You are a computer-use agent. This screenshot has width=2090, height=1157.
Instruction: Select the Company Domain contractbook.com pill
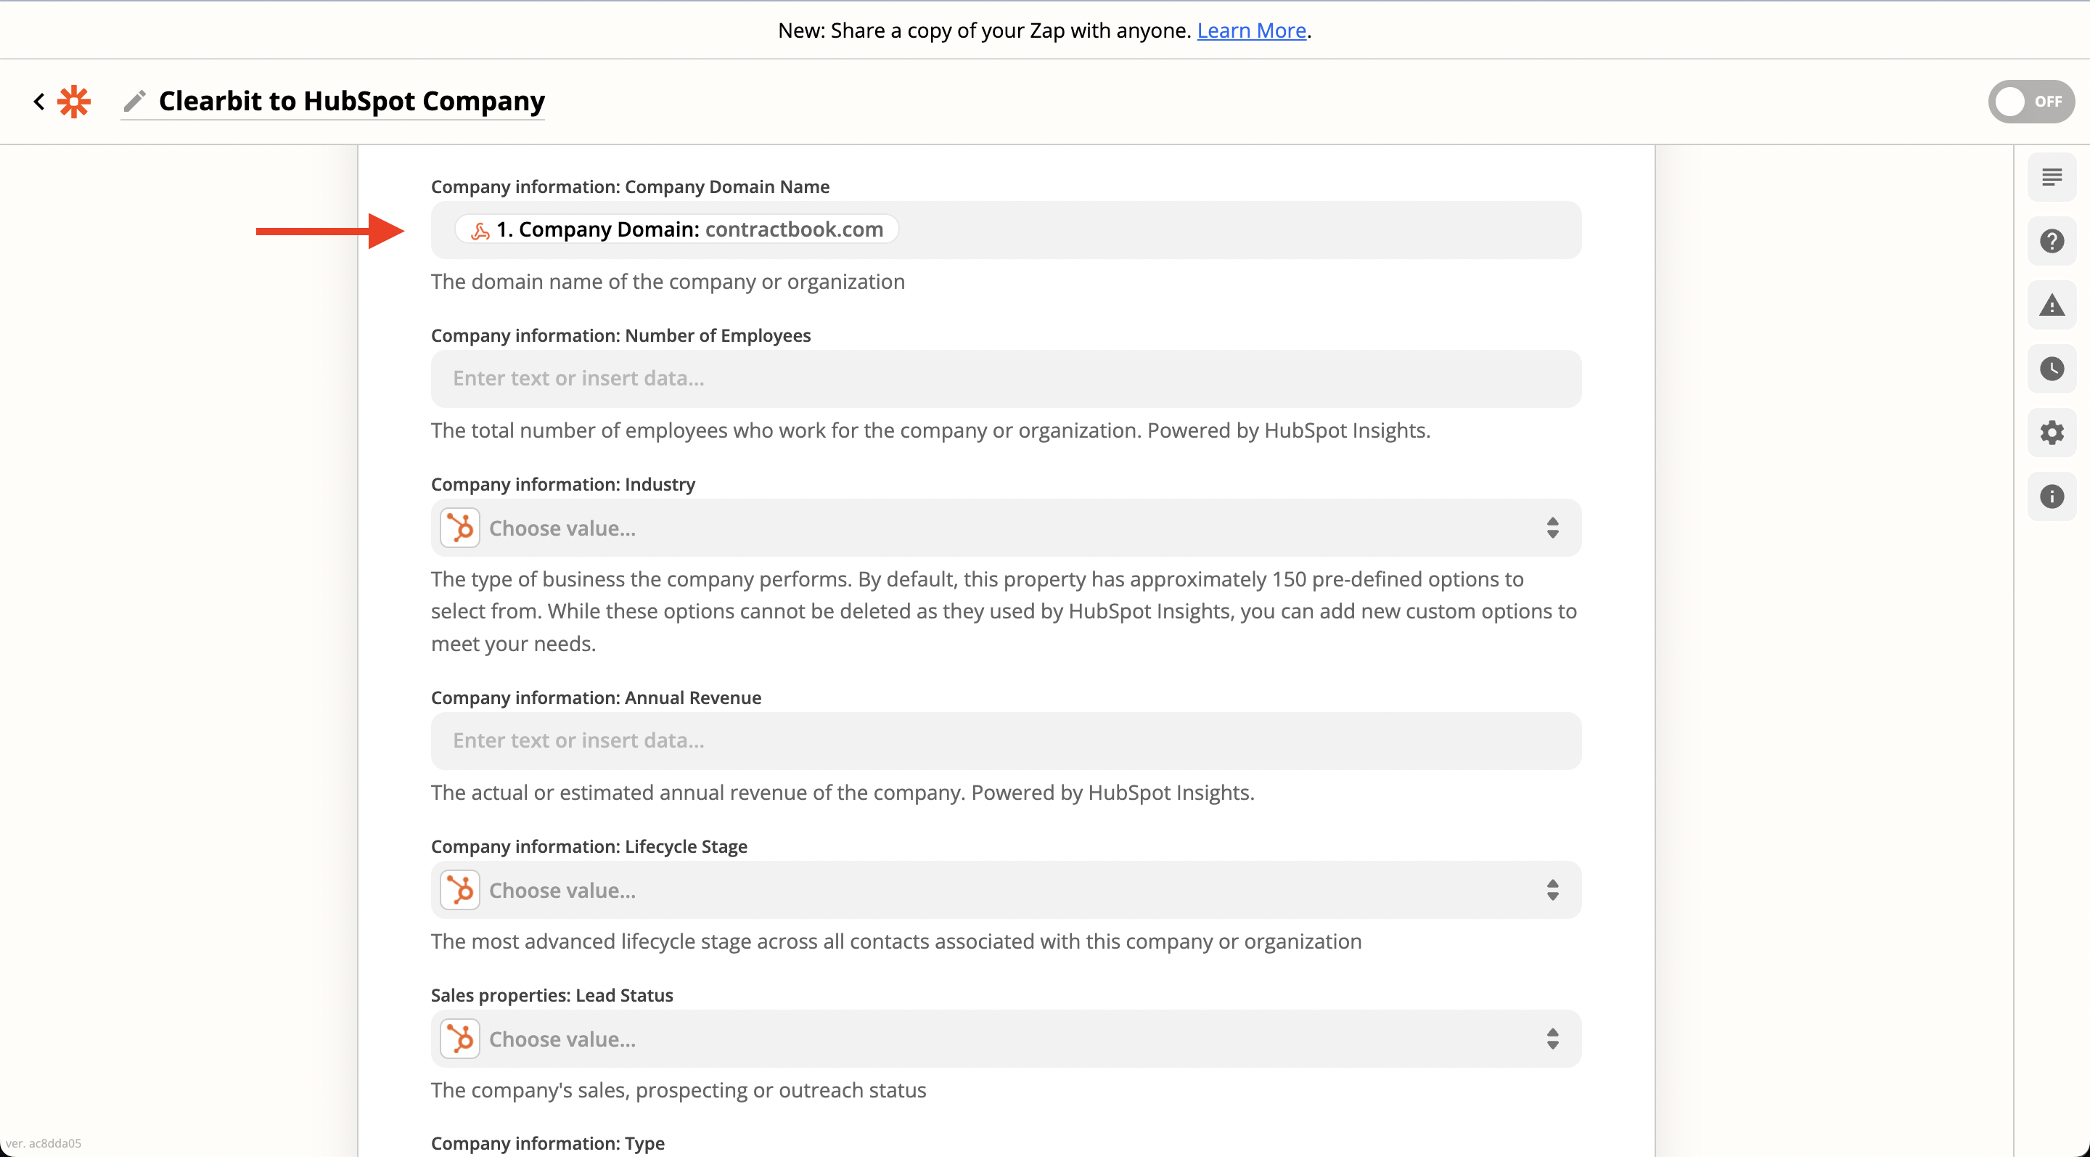[676, 229]
